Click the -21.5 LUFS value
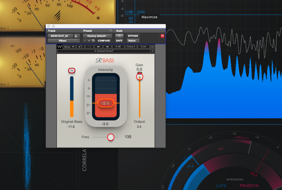 point(190,166)
